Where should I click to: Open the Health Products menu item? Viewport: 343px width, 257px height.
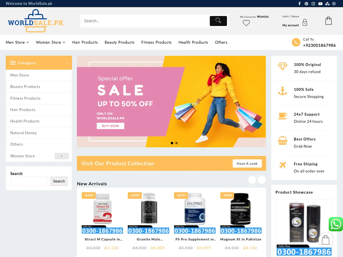pos(193,42)
